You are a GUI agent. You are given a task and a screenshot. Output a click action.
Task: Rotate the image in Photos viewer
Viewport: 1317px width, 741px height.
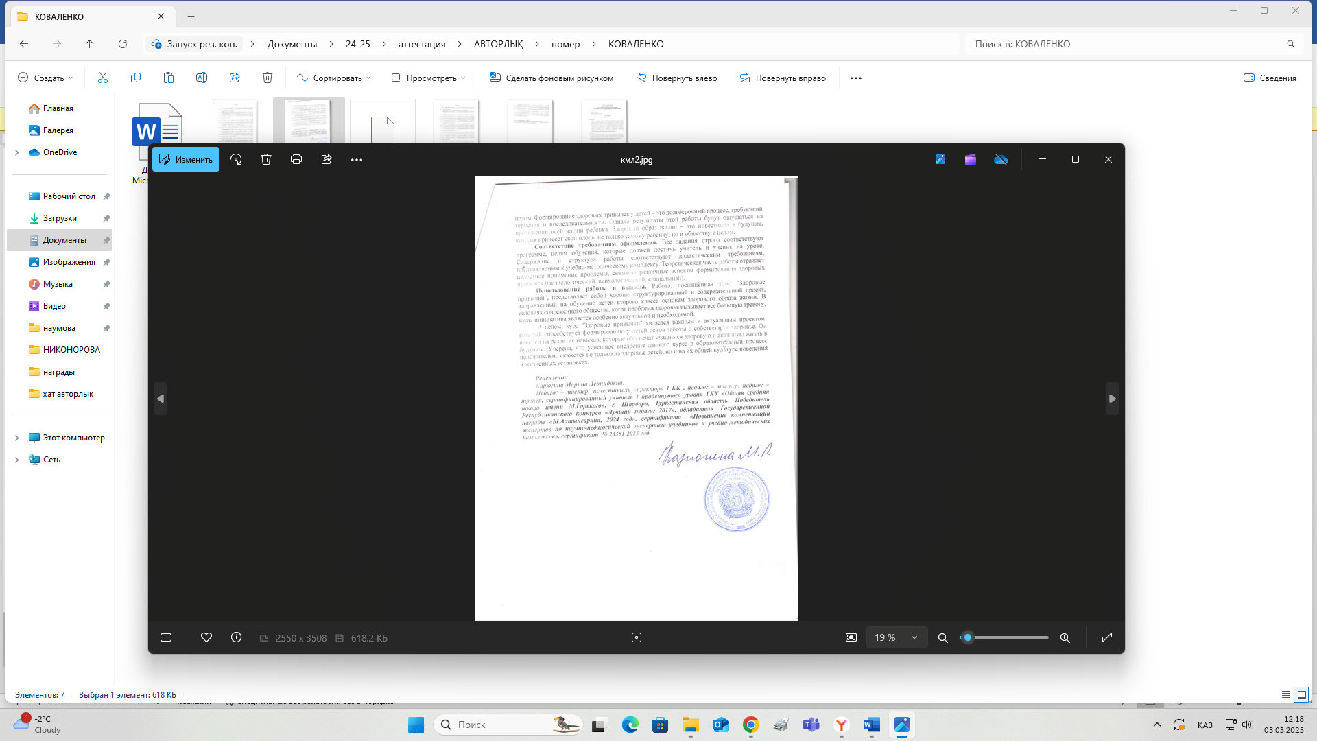[236, 159]
